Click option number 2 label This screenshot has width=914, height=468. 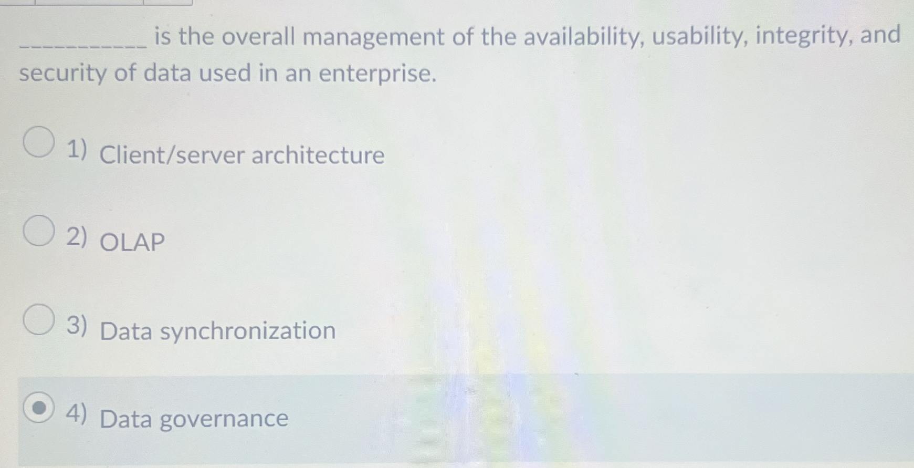click(x=77, y=238)
